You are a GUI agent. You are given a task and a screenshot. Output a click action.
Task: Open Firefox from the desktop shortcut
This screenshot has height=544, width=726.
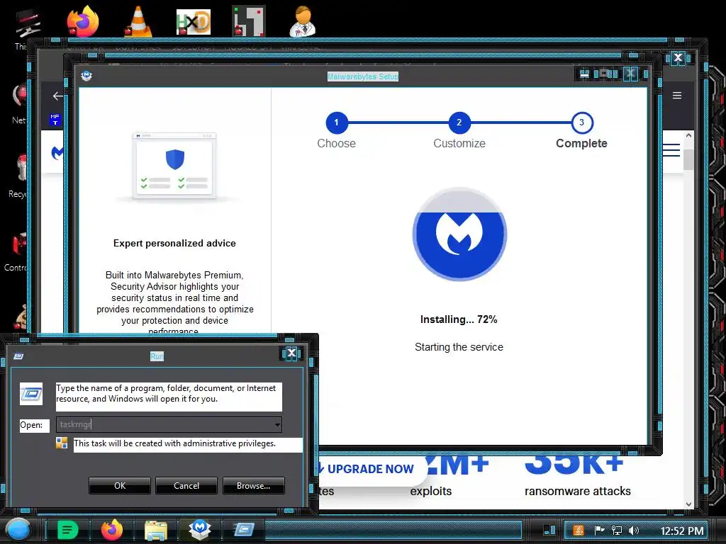pyautogui.click(x=83, y=21)
